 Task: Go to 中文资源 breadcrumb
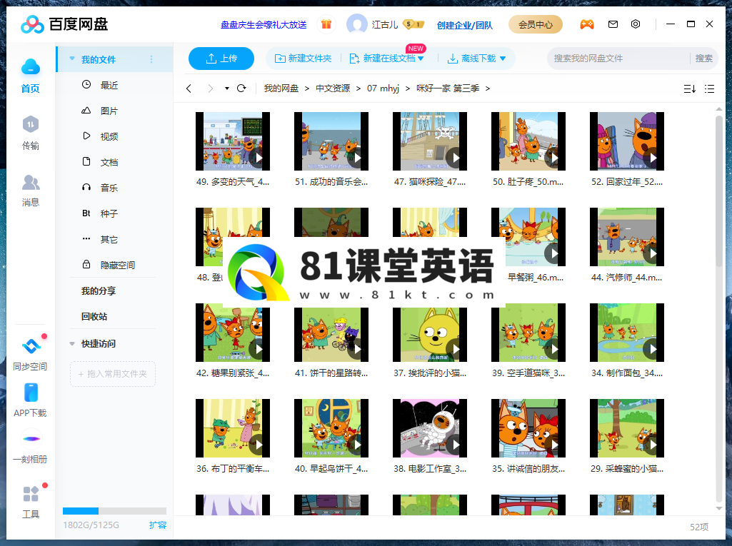pyautogui.click(x=333, y=89)
